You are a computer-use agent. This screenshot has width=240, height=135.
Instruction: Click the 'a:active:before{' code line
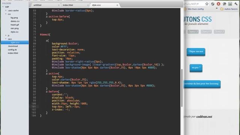58,16
